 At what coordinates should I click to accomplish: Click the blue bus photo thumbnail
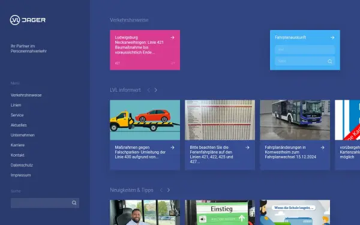[x=295, y=120]
